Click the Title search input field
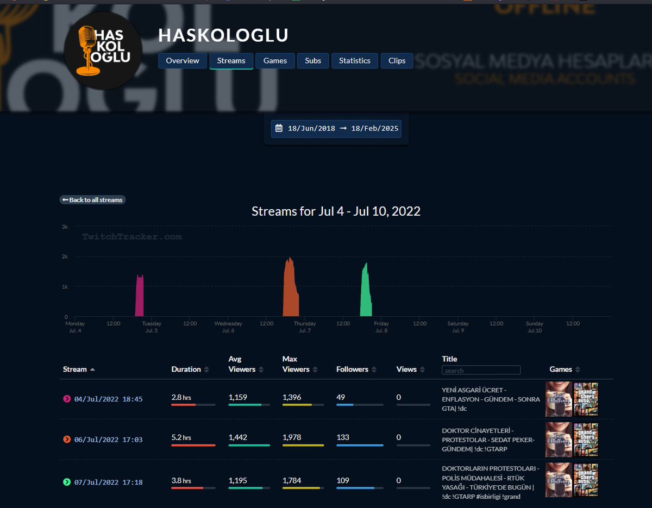652x508 pixels. 481,370
